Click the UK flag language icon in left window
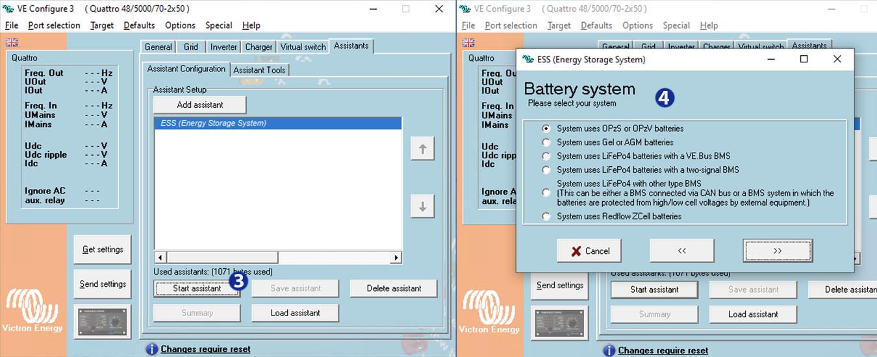 (12, 42)
